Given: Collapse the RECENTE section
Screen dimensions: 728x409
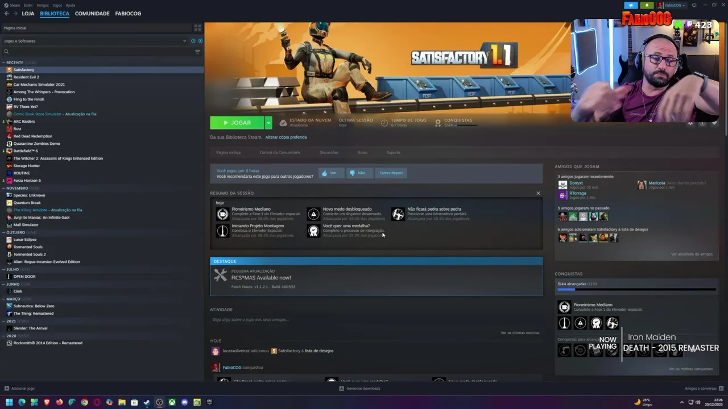Looking at the screenshot, I should (3, 62).
